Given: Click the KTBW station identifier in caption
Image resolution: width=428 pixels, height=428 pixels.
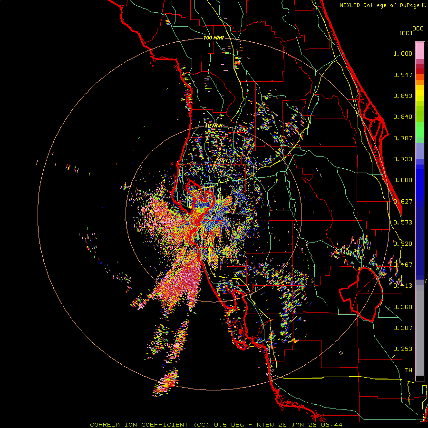Looking at the screenshot, I should (265, 425).
